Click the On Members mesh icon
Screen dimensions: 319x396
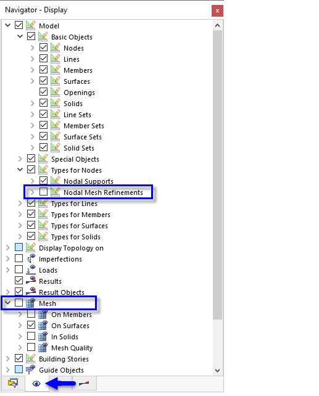pos(43,315)
